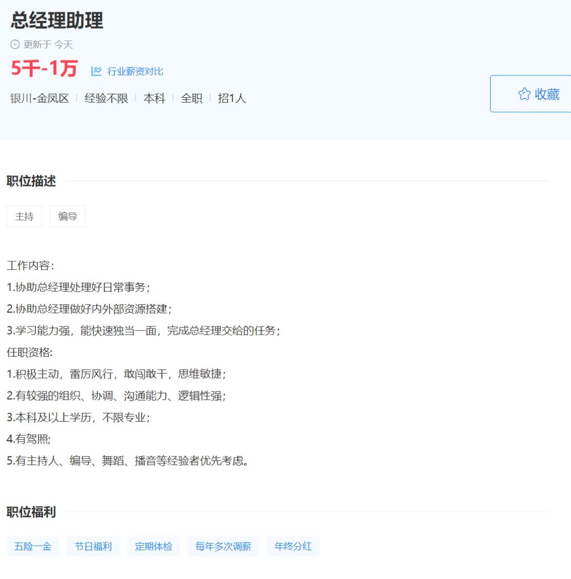Click the 全职 job type label
The image size is (571, 579).
tap(192, 98)
